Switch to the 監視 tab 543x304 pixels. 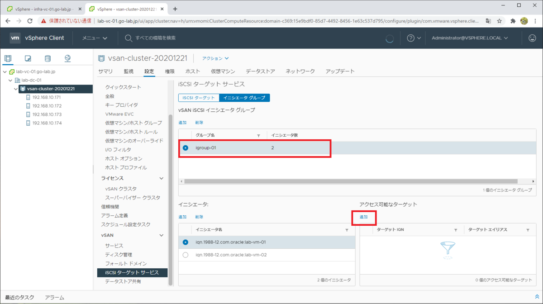[x=129, y=71]
